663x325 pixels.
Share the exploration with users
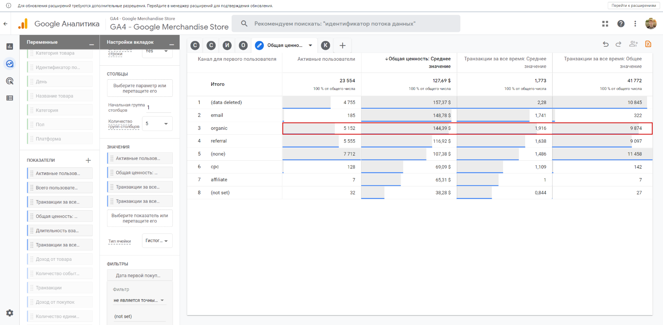tap(633, 44)
